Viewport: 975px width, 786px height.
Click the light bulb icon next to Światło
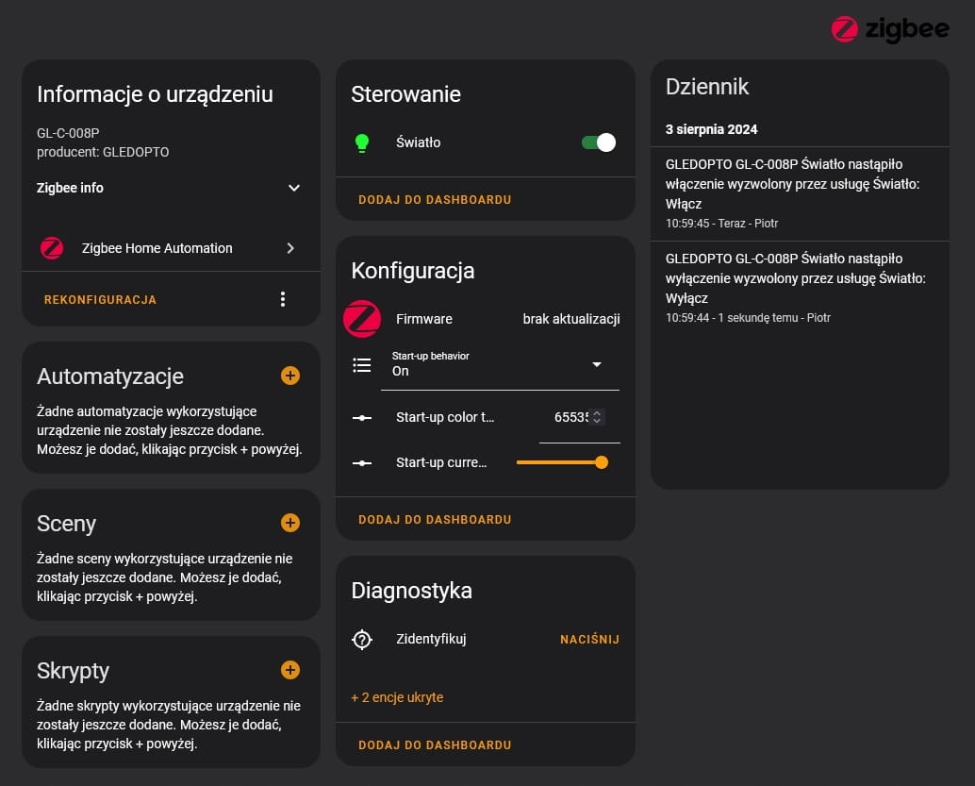pos(362,142)
